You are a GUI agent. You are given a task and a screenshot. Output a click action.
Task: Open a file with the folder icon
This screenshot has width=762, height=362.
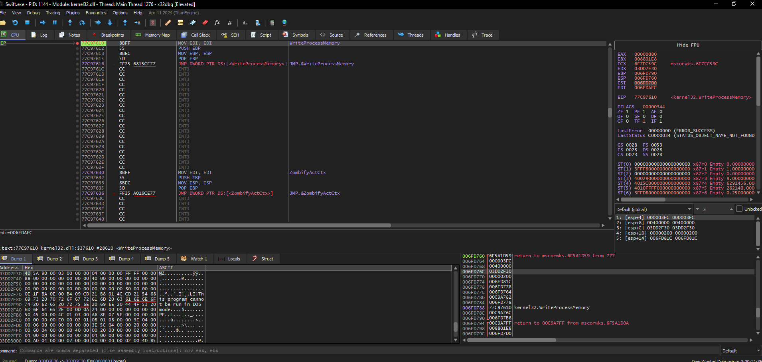coord(3,23)
